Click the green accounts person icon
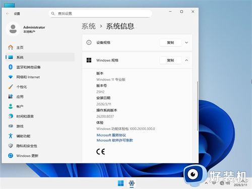 (11, 106)
